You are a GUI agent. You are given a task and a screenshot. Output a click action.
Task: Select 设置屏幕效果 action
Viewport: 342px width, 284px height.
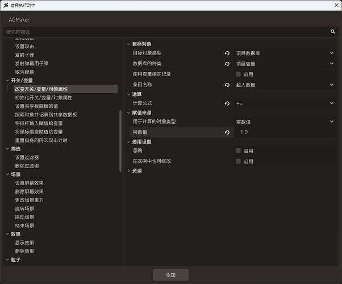click(x=29, y=183)
